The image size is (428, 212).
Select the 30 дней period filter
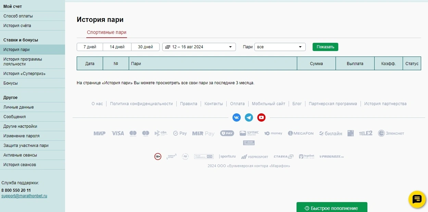coord(145,47)
